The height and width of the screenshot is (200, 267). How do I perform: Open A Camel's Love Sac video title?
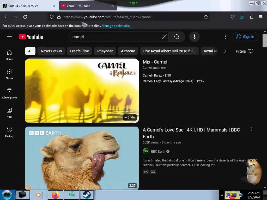point(191,133)
